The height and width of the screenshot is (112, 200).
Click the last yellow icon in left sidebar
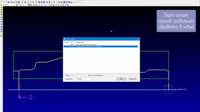tap(1, 36)
